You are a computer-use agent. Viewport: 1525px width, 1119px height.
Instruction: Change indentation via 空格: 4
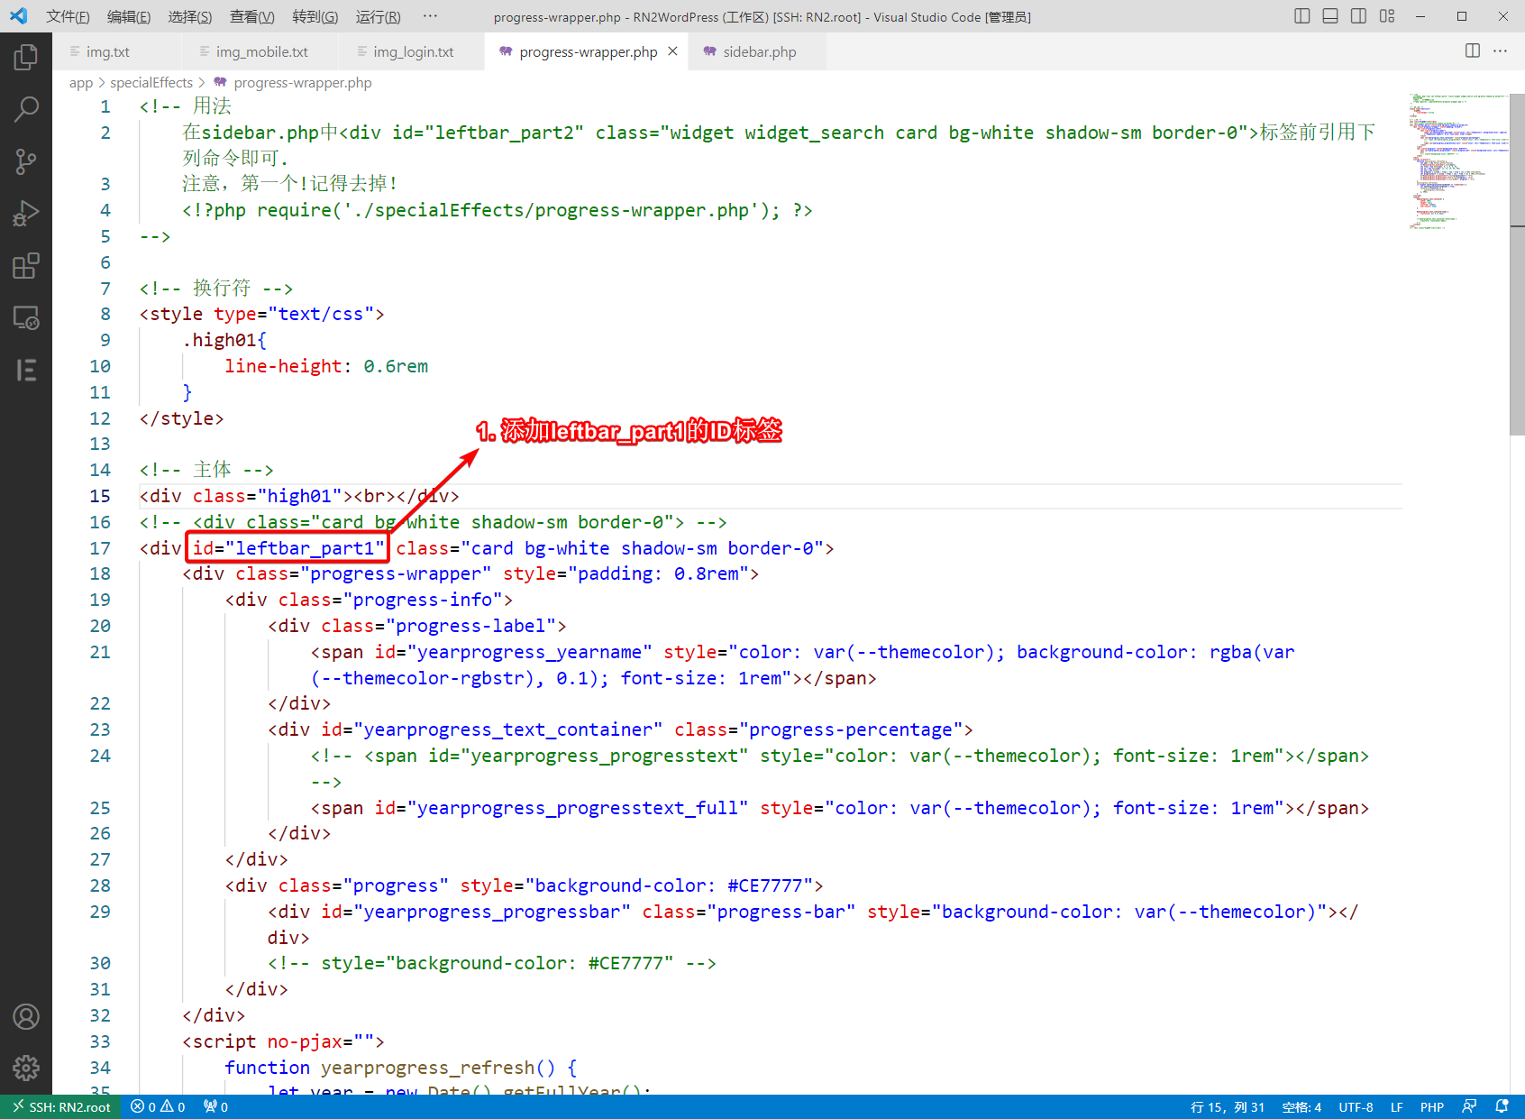point(1301,1107)
